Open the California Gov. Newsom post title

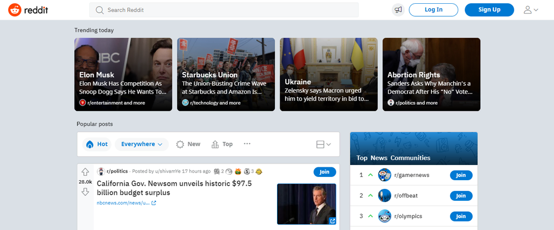click(175, 188)
